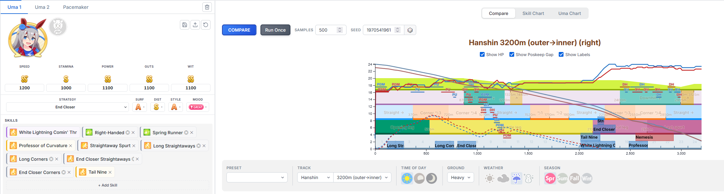The image size is (724, 194).
Task: Remove the Straightaway Spurt skill
Action: 134,146
